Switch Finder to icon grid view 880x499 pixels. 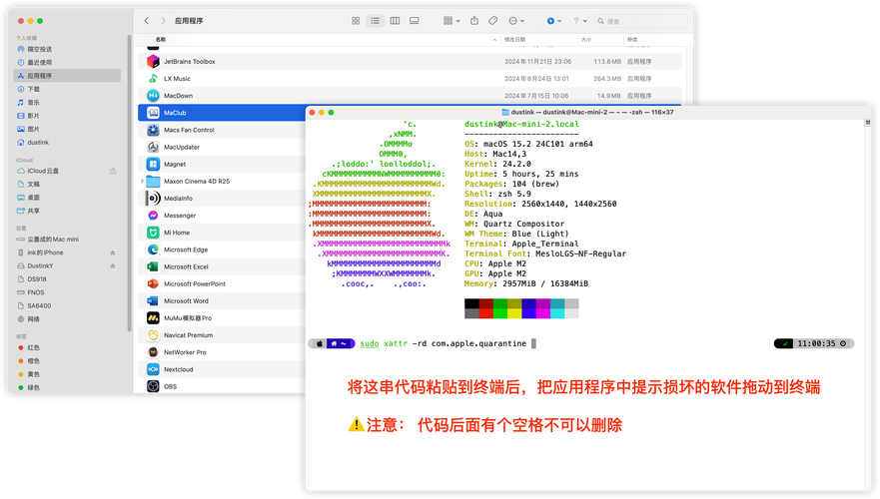356,20
